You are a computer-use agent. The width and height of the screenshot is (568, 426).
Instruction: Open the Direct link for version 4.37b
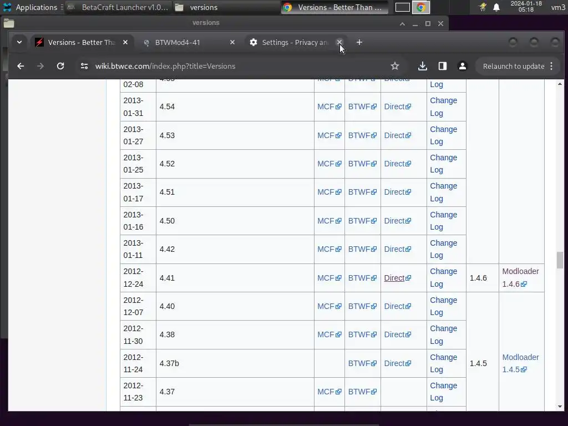[397, 363]
